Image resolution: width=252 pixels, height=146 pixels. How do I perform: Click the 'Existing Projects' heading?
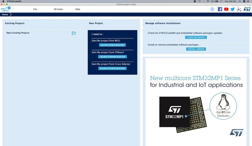15,23
